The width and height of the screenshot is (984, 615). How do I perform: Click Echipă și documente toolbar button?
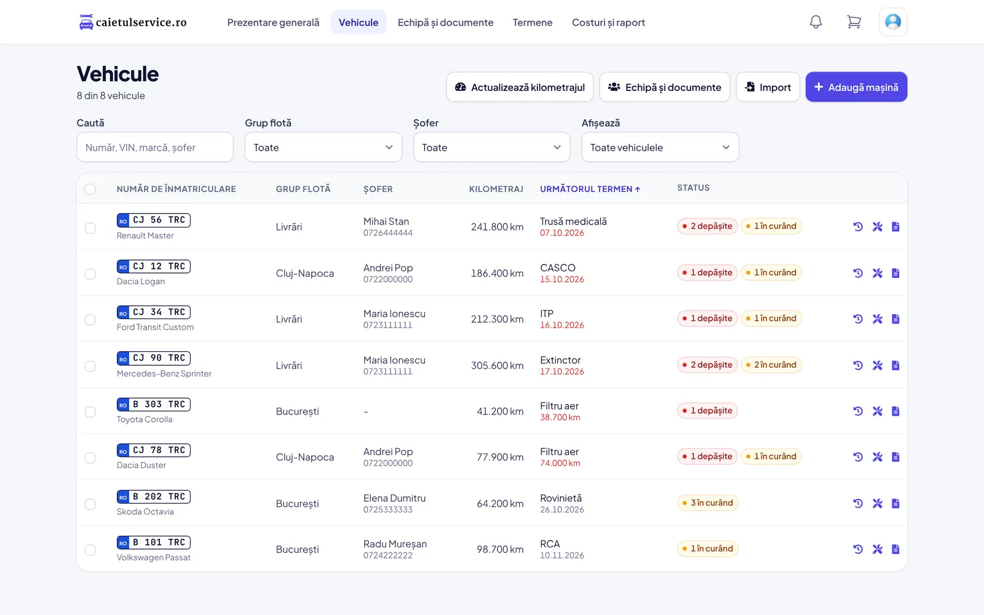pos(665,87)
